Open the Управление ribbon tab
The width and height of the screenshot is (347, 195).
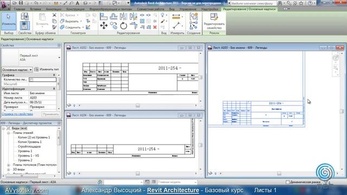tap(188, 9)
